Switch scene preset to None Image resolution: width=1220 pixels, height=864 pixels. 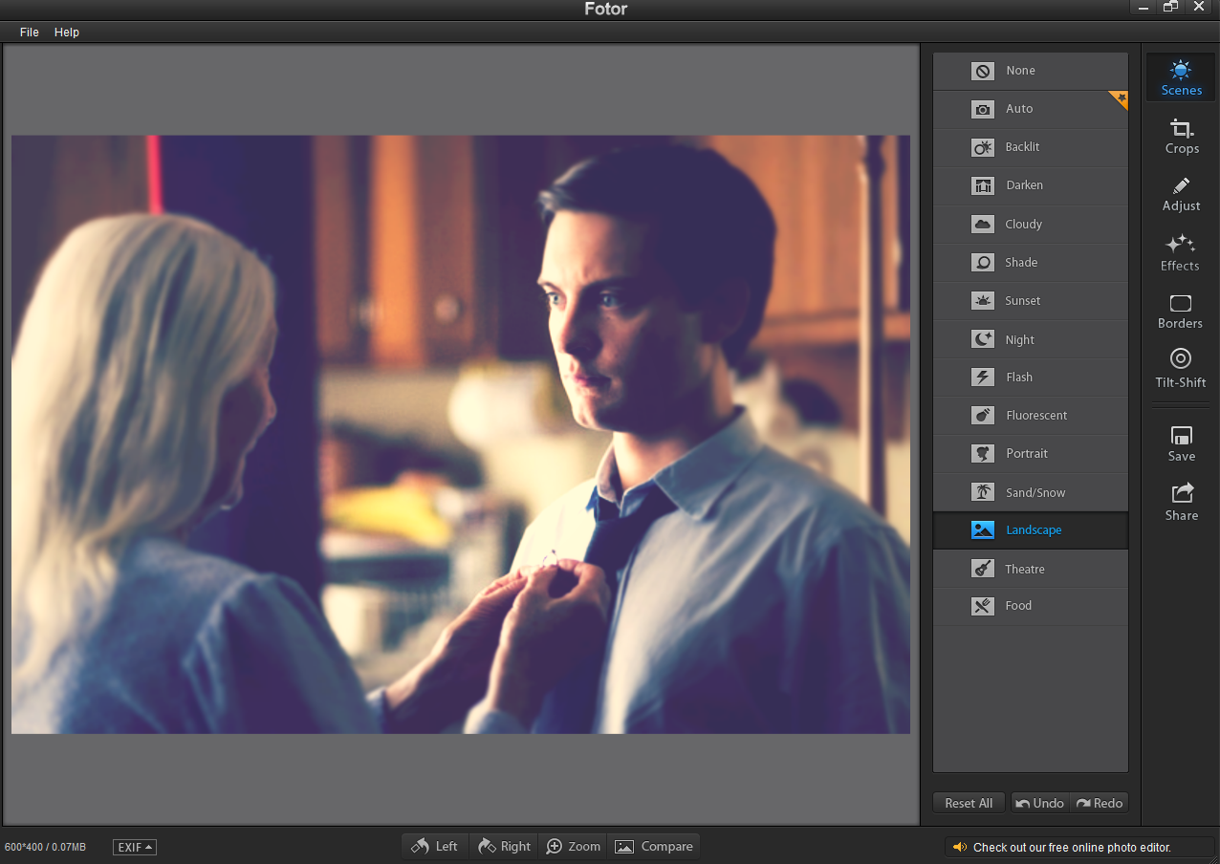coord(1030,71)
